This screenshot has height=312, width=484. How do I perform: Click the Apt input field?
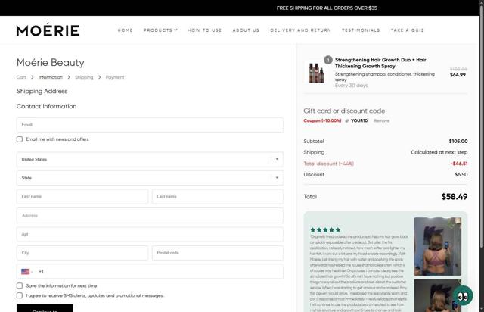point(150,235)
